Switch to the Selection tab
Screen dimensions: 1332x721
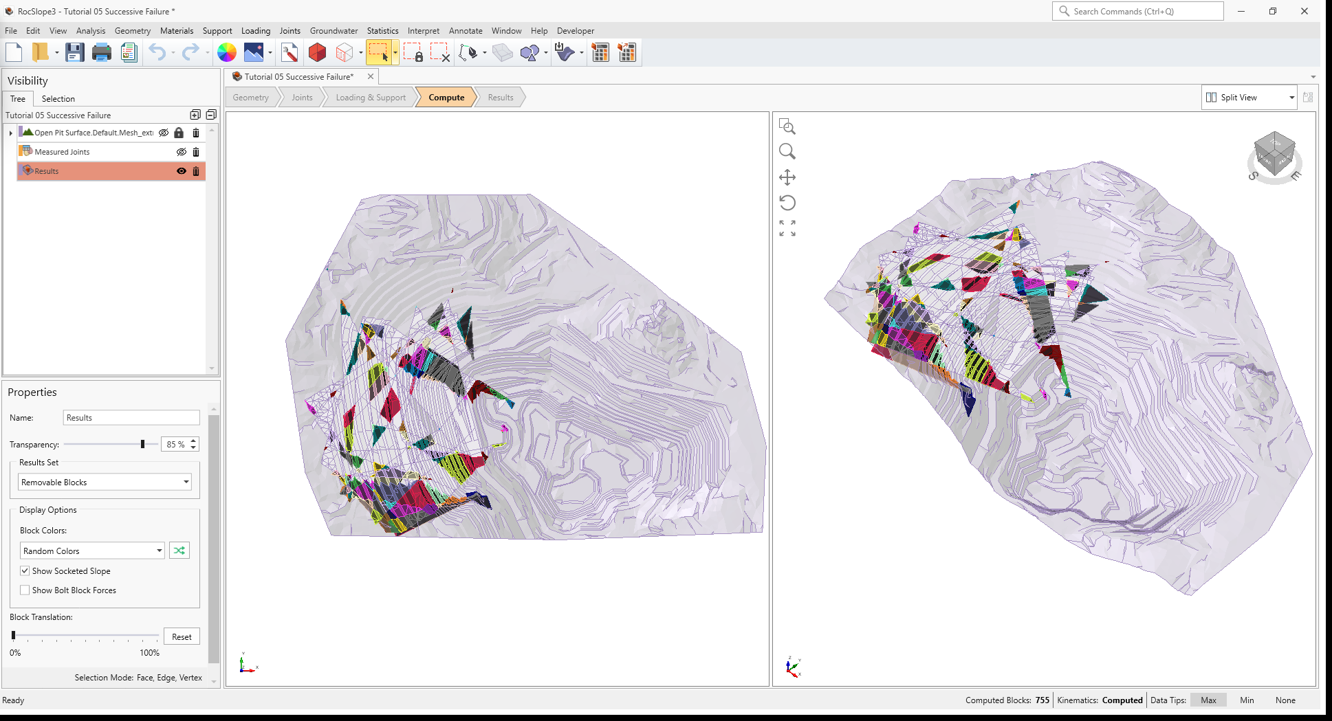pos(58,99)
